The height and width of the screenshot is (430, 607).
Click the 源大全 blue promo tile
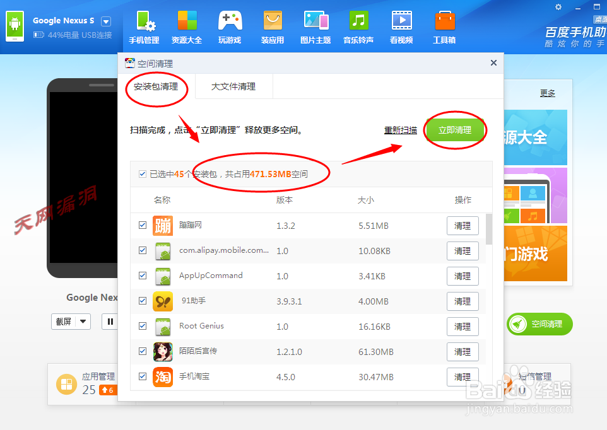click(x=535, y=137)
